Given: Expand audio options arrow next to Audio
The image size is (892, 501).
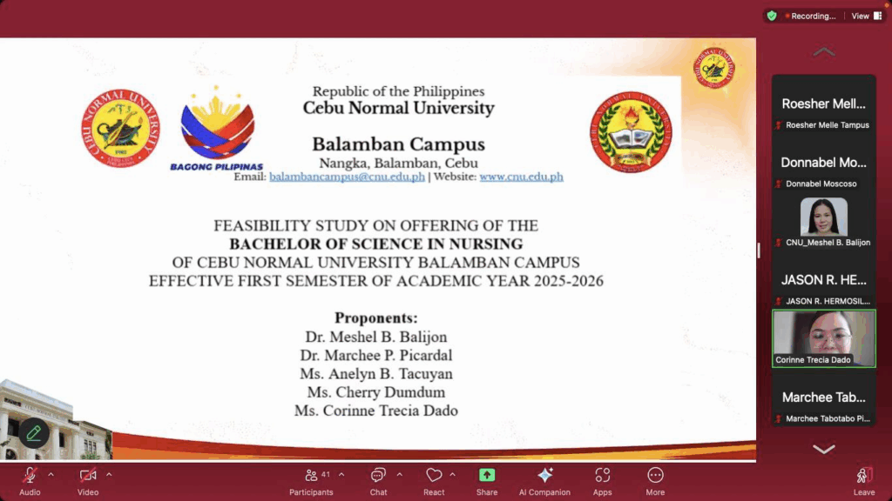Looking at the screenshot, I should coord(51,474).
